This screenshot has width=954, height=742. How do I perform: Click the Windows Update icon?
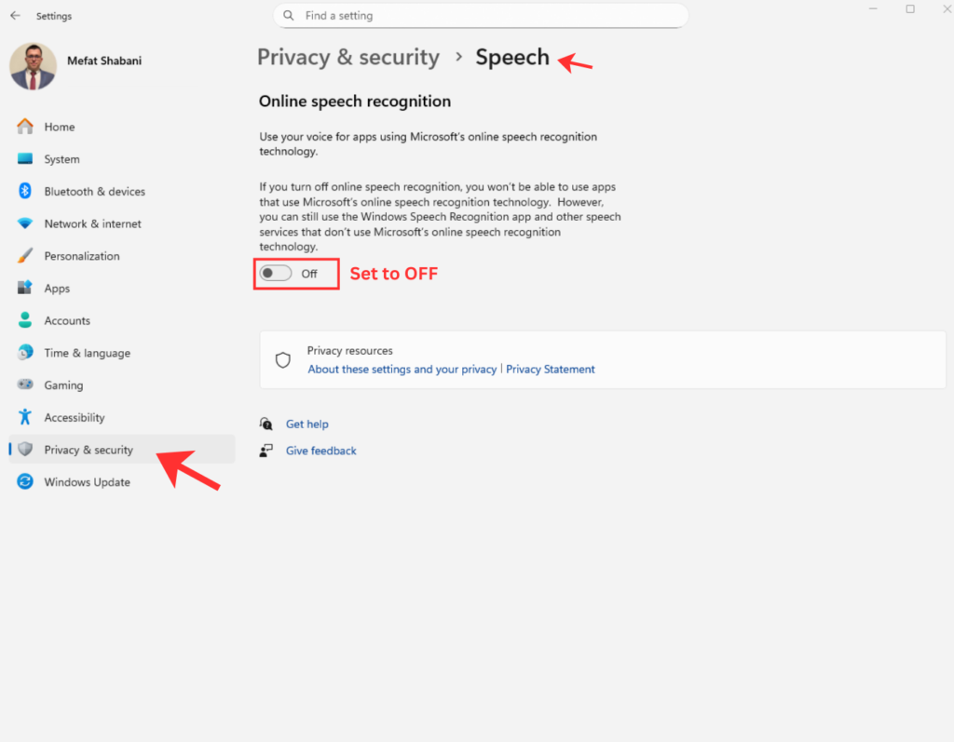pos(25,482)
